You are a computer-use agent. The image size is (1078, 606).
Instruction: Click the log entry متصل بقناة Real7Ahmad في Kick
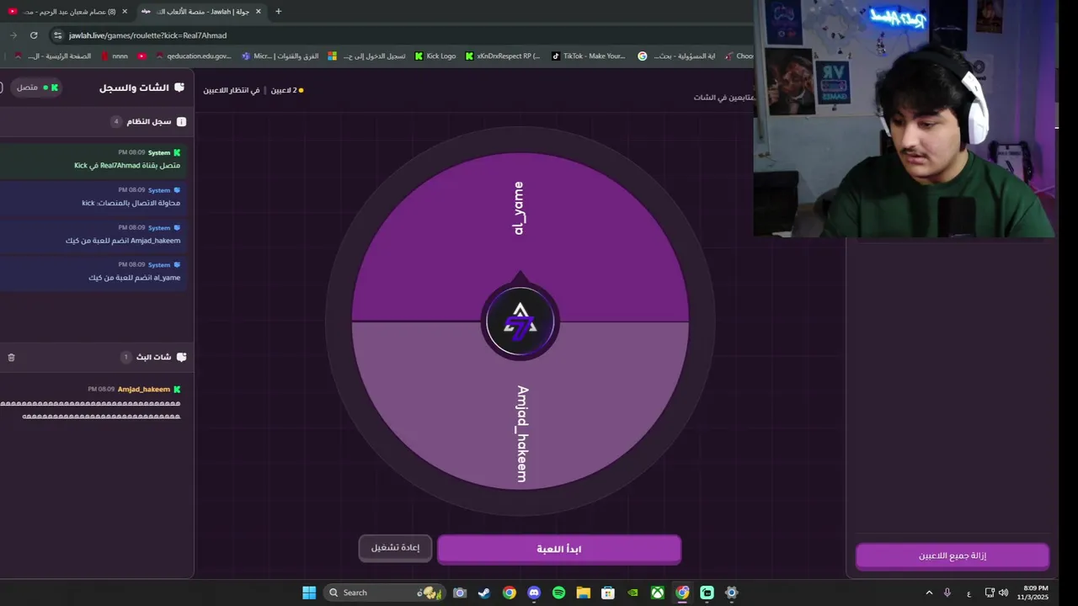(x=93, y=160)
